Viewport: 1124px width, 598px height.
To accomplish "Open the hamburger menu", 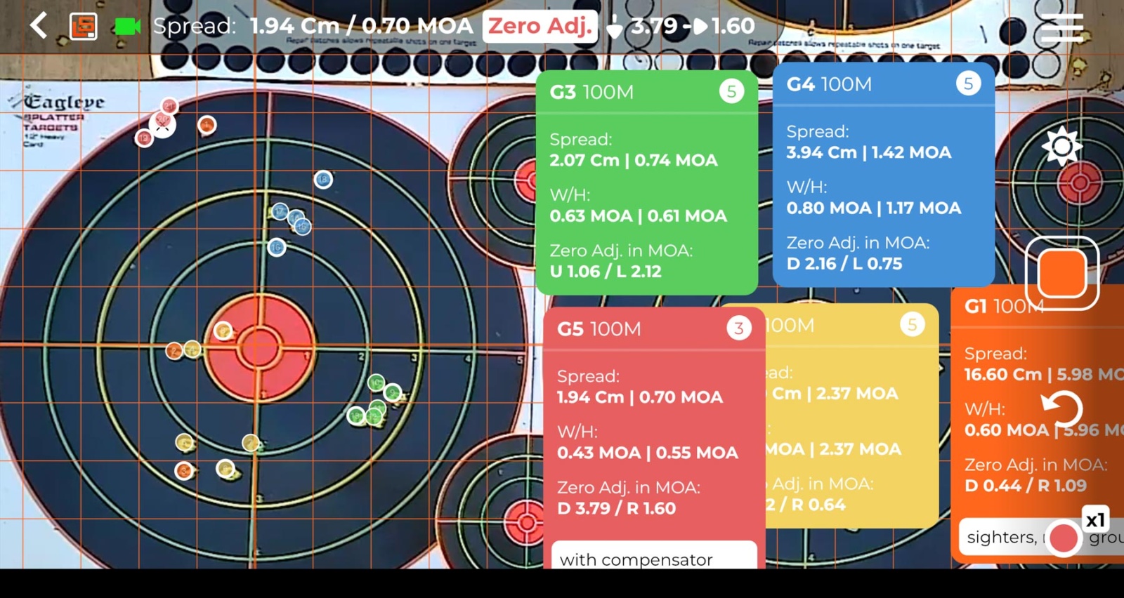I will (x=1061, y=28).
